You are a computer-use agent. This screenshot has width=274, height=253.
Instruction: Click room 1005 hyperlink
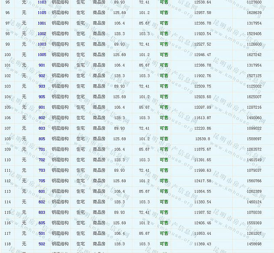tap(42, 55)
